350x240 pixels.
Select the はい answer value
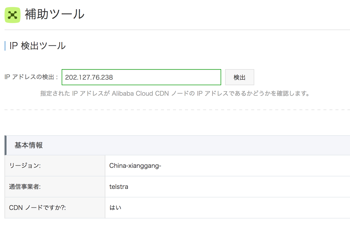point(115,208)
